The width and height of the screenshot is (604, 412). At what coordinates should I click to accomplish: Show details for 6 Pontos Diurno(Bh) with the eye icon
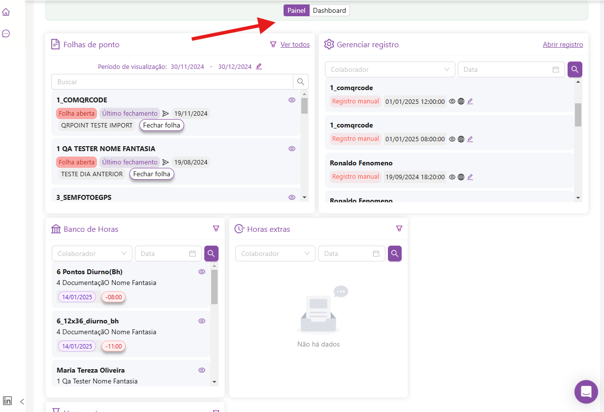pos(201,272)
